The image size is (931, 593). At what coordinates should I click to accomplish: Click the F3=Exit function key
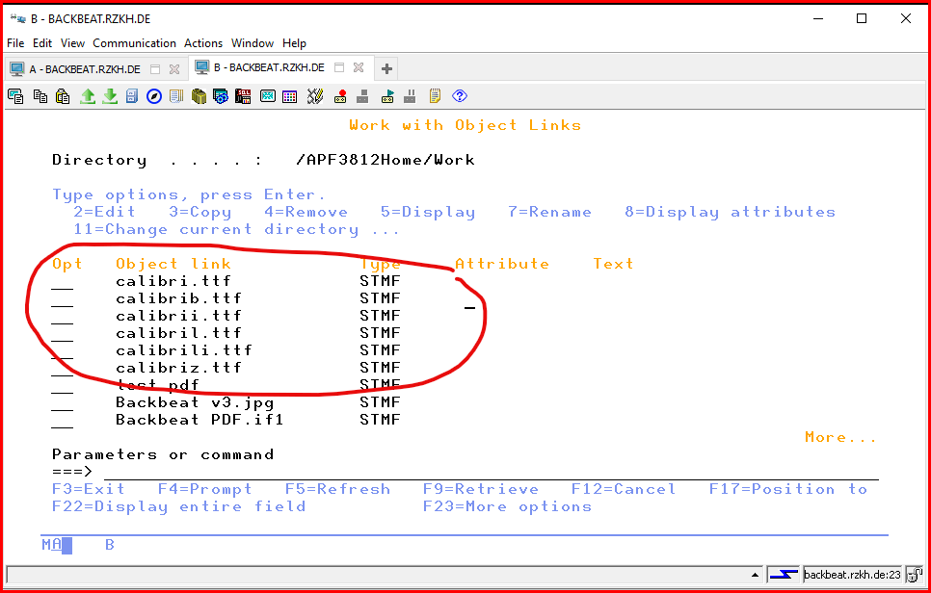click(x=89, y=489)
